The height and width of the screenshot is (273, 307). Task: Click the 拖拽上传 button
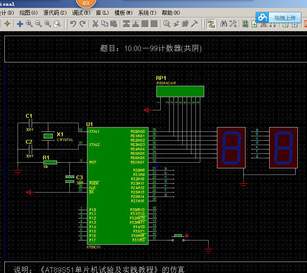pyautogui.click(x=285, y=18)
